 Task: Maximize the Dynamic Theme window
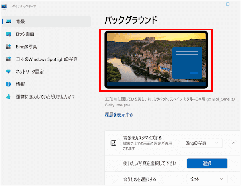(228, 4)
